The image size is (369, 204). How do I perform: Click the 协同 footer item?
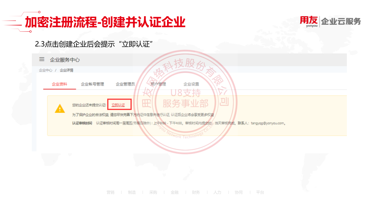(x=238, y=192)
